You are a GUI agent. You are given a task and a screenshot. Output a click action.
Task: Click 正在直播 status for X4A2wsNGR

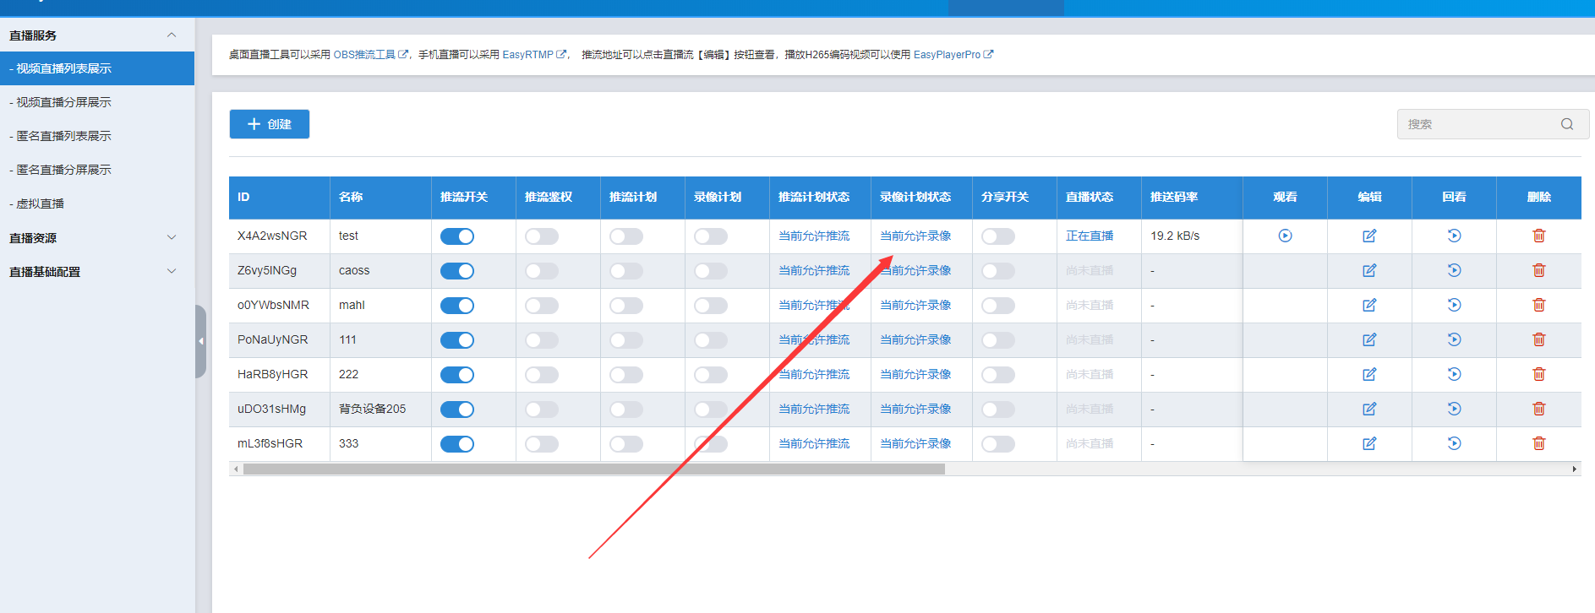coord(1090,236)
